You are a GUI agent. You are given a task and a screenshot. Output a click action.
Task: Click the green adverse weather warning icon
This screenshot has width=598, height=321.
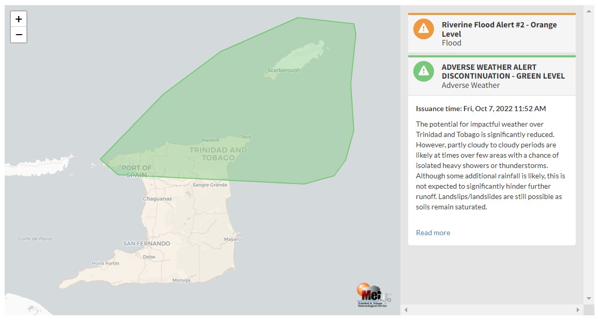[x=424, y=71]
